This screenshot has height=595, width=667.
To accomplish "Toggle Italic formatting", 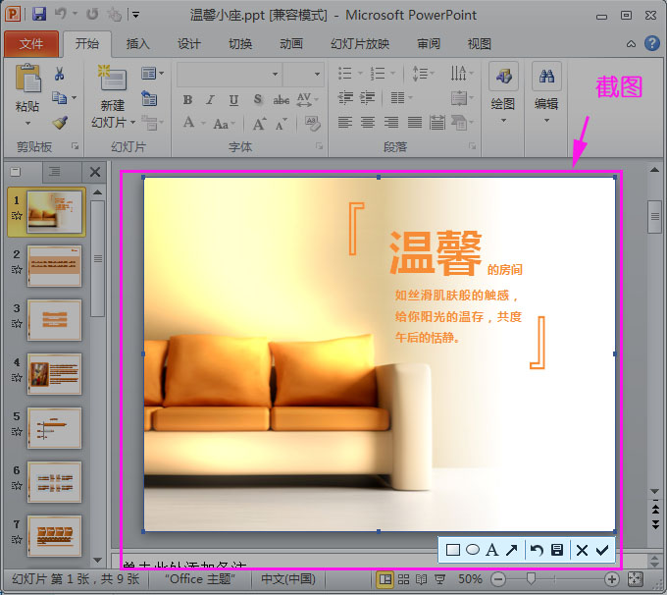I will [x=210, y=100].
